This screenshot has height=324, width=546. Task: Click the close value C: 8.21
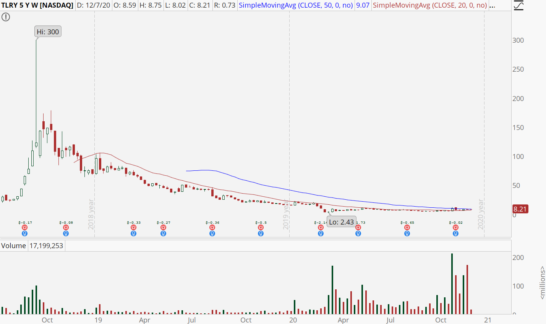coord(200,5)
